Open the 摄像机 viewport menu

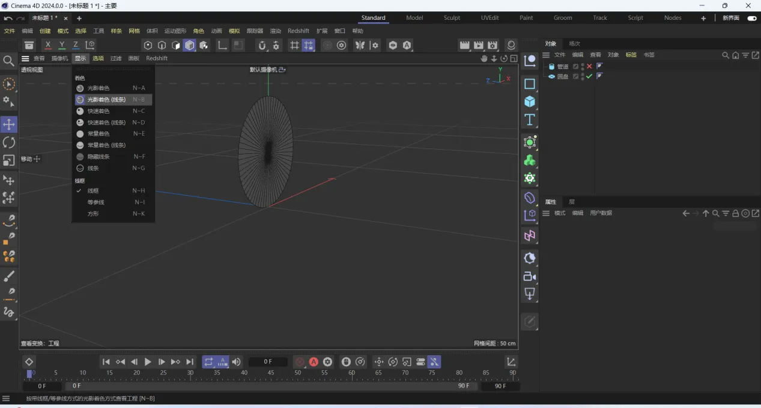click(59, 58)
